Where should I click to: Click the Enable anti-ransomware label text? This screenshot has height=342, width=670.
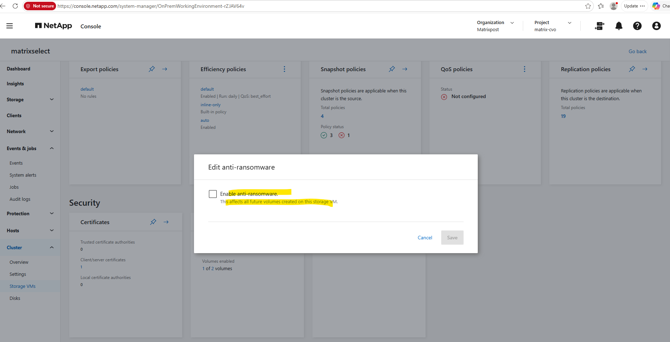point(249,194)
